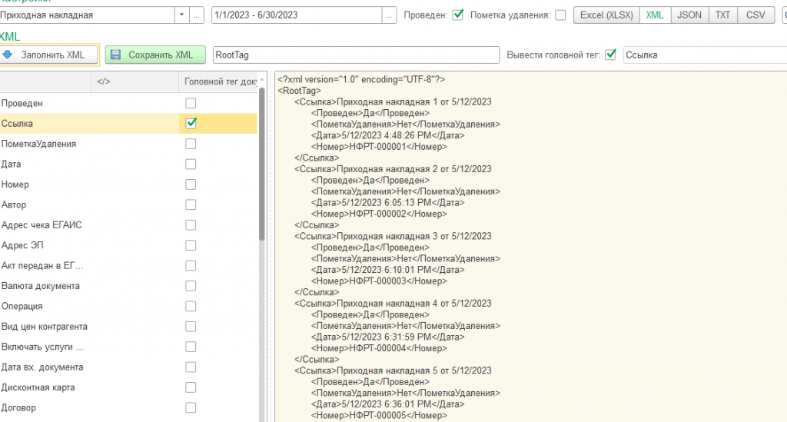787x422 pixels.
Task: Click the floppy disk save icon
Action: [x=116, y=55]
